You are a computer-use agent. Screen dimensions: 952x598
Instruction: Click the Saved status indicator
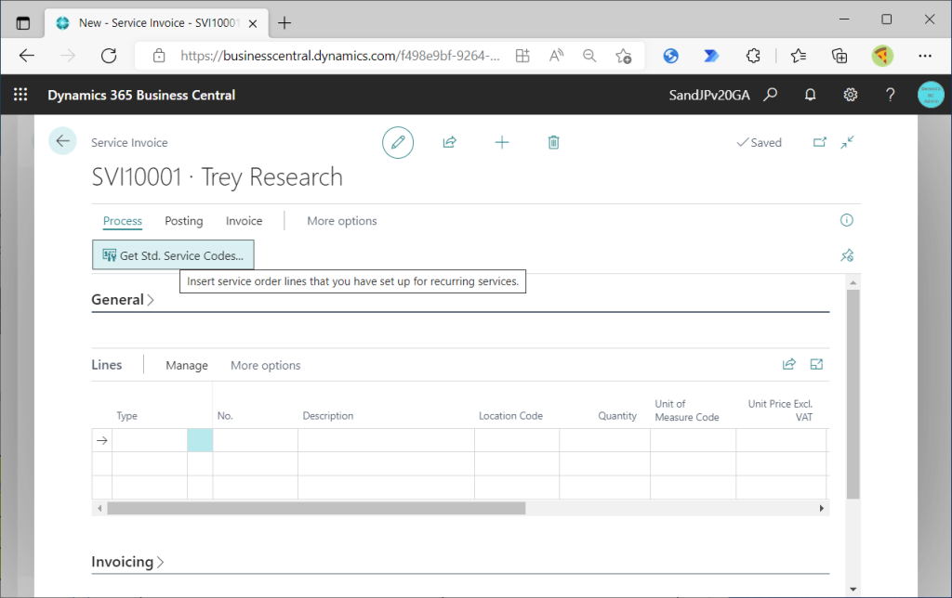coord(759,142)
